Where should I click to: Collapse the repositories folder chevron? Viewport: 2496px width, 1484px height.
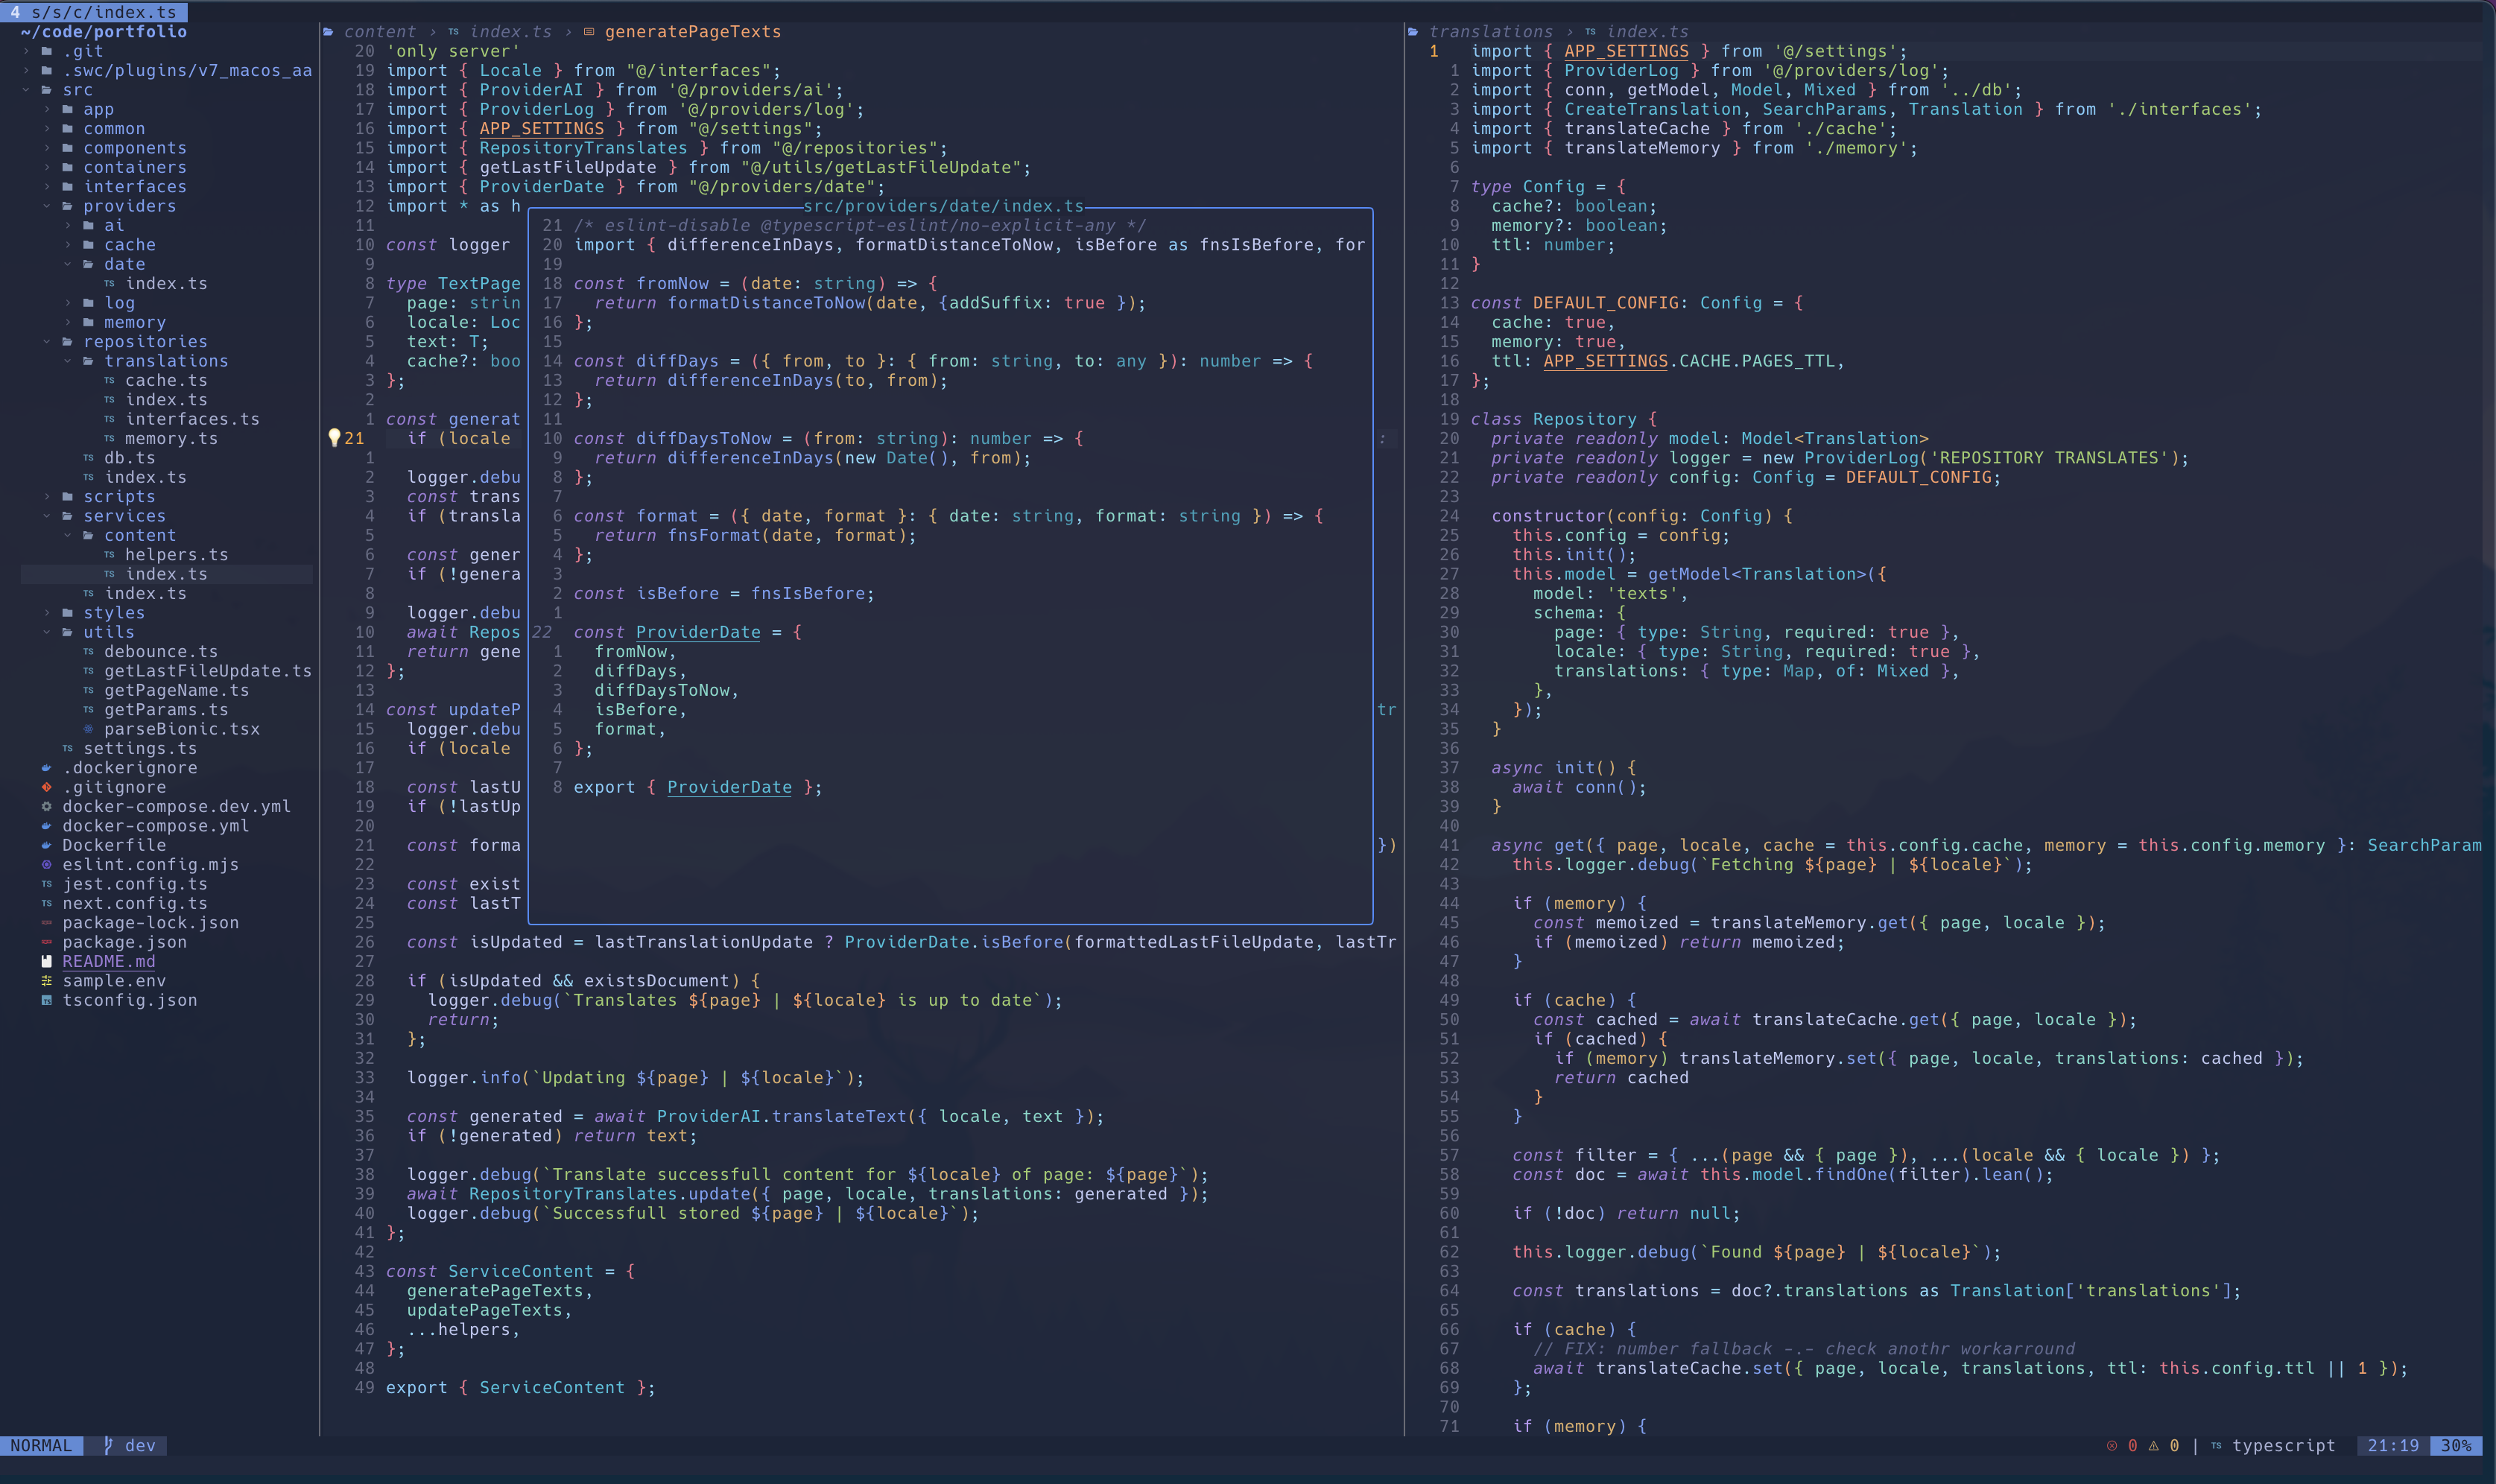[x=47, y=342]
